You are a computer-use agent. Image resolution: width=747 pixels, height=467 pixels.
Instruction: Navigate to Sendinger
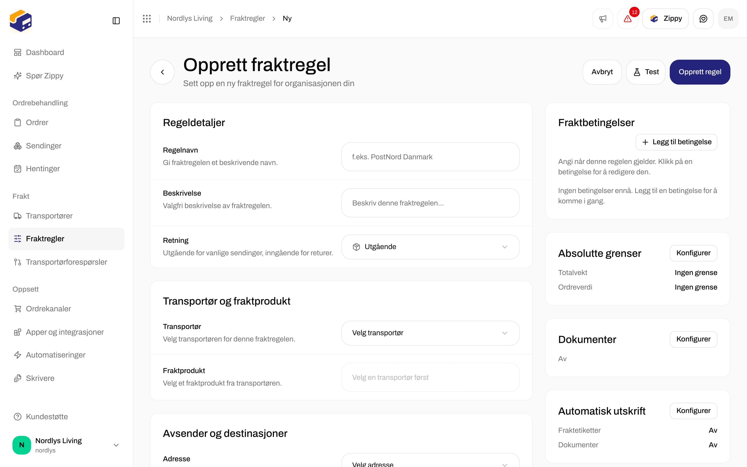[66, 146]
